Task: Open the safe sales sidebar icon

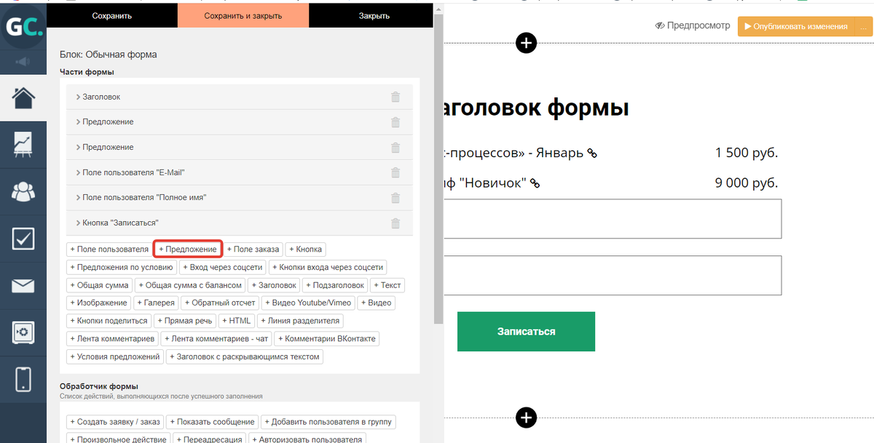Action: (23, 332)
